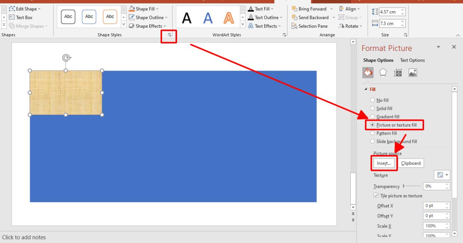This screenshot has height=243, width=463.
Task: Open the Shape Styles dialog launcher
Action: point(169,35)
